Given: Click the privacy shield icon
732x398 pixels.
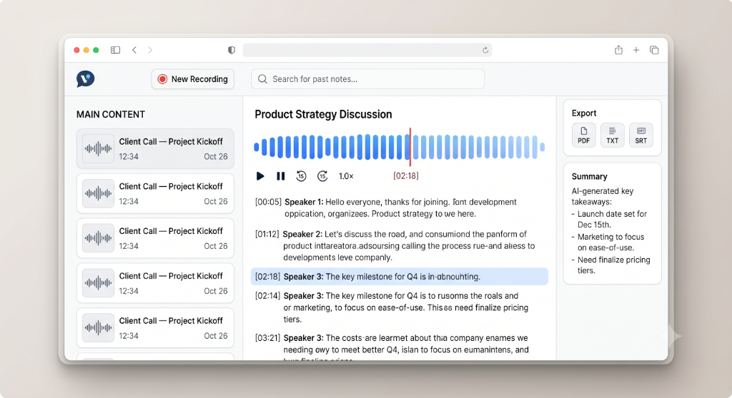Looking at the screenshot, I should point(232,50).
